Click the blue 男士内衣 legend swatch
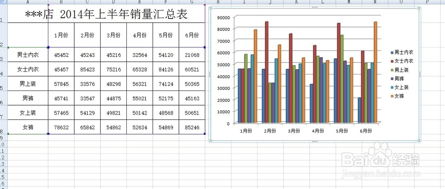This screenshot has width=445, height=189. pos(392,52)
